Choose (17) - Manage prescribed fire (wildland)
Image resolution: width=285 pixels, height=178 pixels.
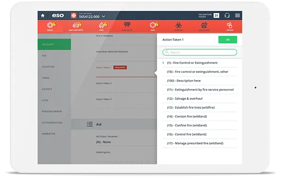click(200, 143)
